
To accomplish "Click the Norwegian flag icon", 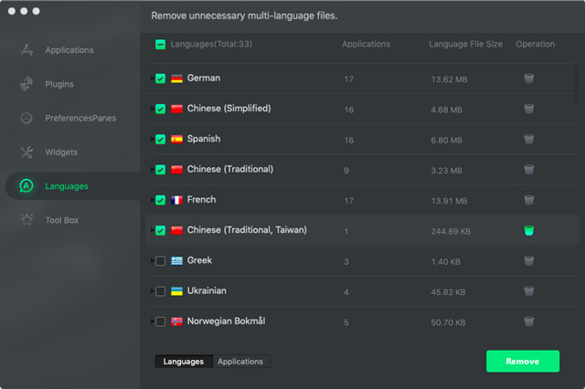I will (x=176, y=321).
